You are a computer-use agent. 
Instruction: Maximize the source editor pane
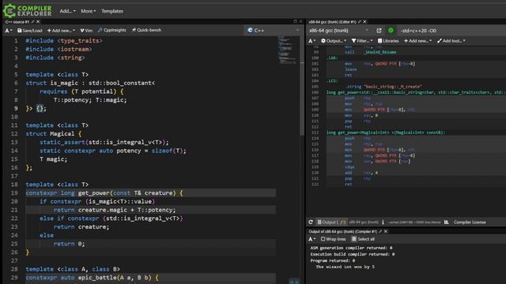pyautogui.click(x=295, y=21)
